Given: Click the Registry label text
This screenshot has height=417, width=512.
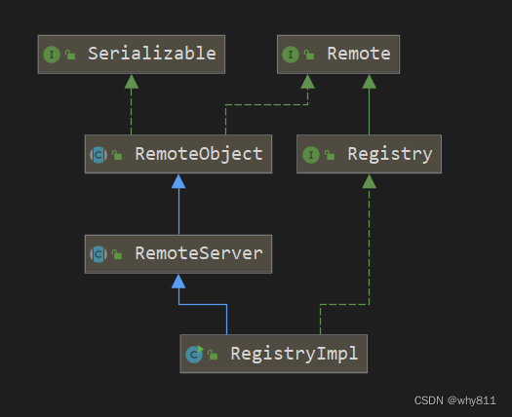Looking at the screenshot, I should pos(390,154).
